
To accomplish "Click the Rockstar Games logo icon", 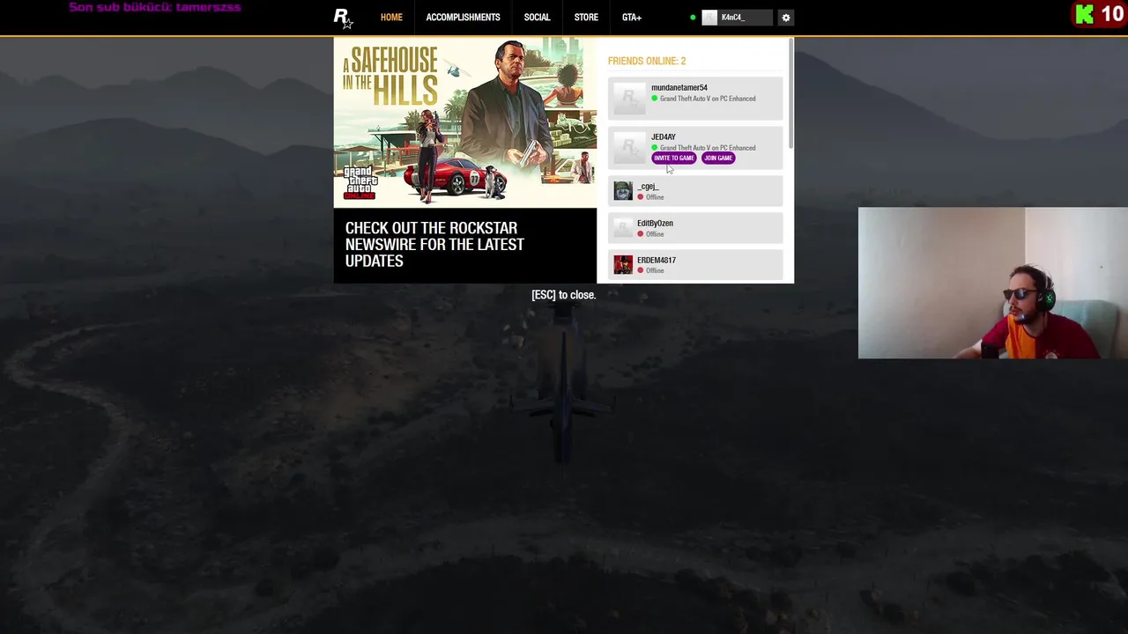I will [343, 18].
